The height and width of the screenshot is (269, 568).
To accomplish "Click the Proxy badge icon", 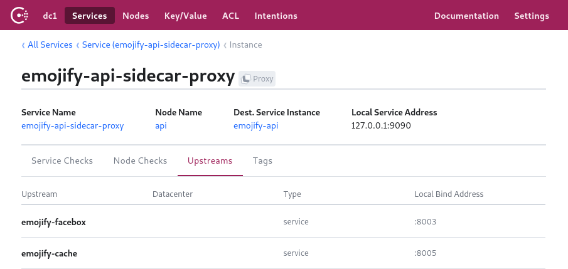I will [247, 79].
